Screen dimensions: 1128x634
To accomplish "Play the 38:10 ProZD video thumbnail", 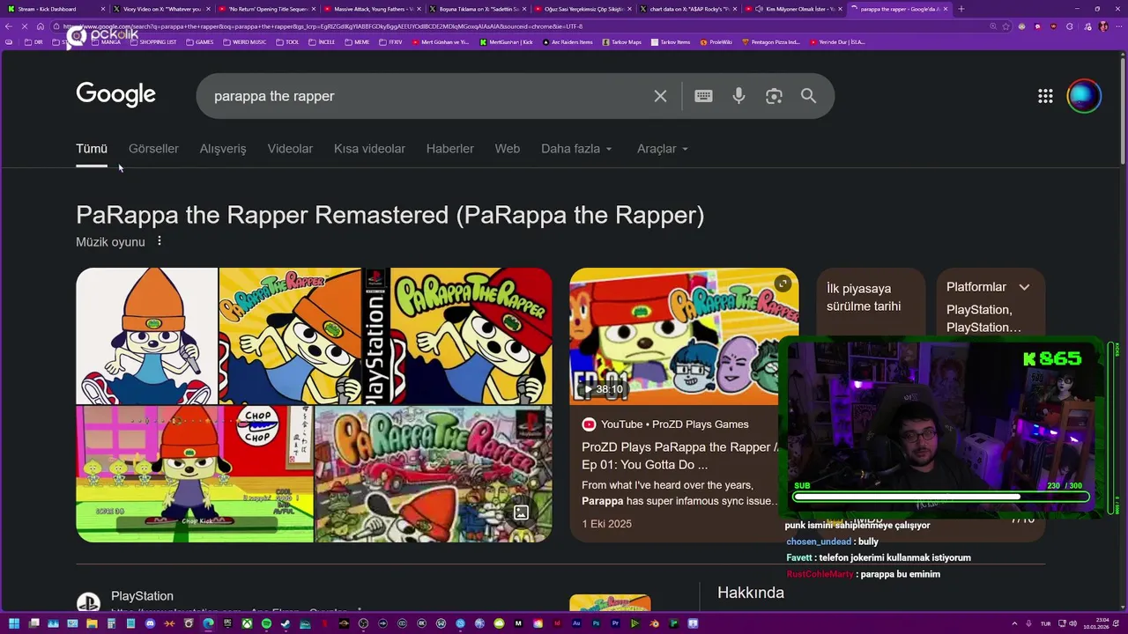I will [x=684, y=336].
